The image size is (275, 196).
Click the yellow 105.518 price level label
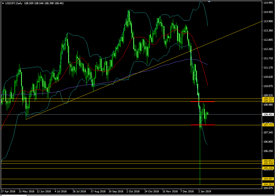click(268, 163)
